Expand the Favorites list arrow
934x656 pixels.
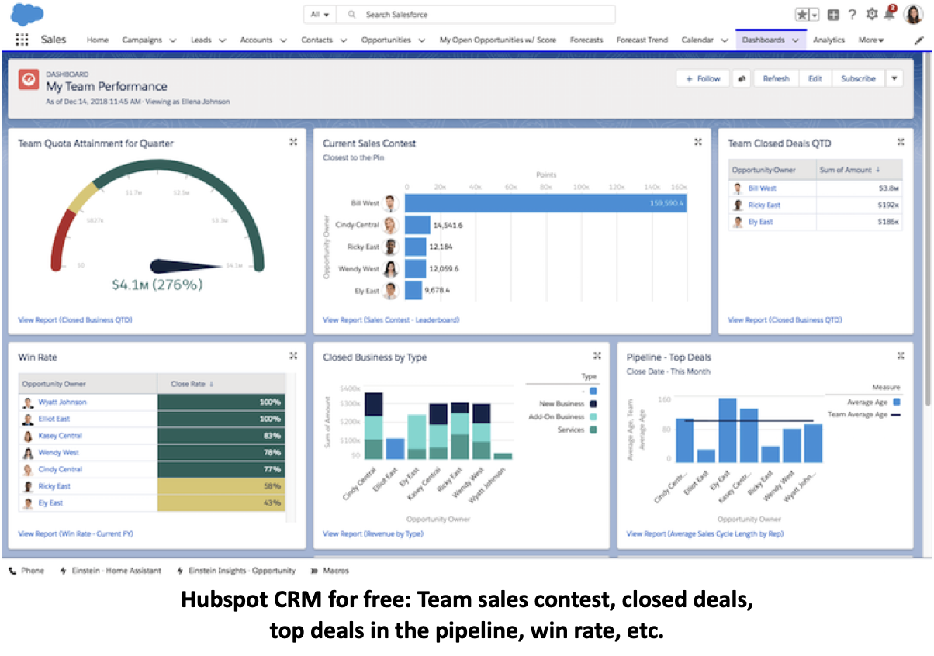[815, 15]
